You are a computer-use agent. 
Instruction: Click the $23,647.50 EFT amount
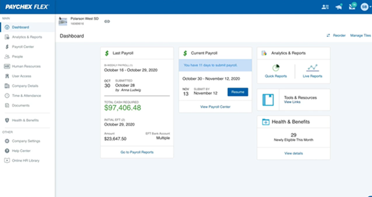coord(115,139)
